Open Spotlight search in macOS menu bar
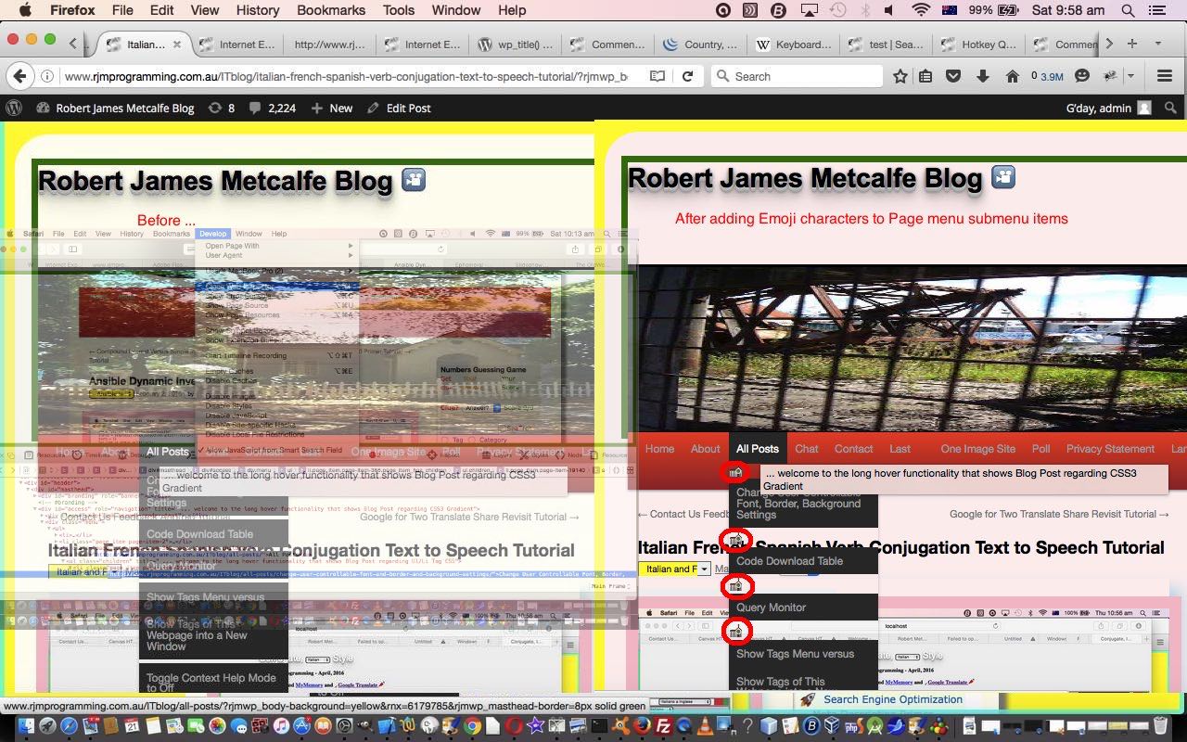The height and width of the screenshot is (742, 1187). click(1128, 10)
